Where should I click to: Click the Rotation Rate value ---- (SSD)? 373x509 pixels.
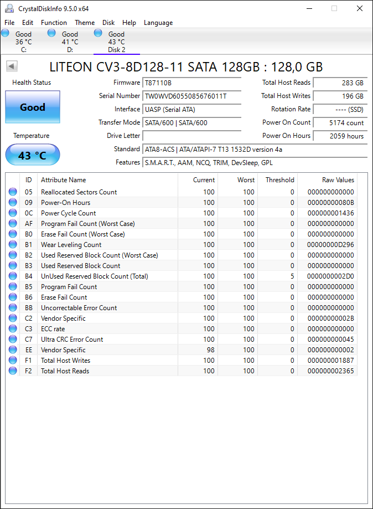(x=340, y=110)
